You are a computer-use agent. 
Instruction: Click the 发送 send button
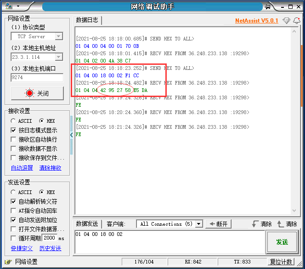click(282, 242)
